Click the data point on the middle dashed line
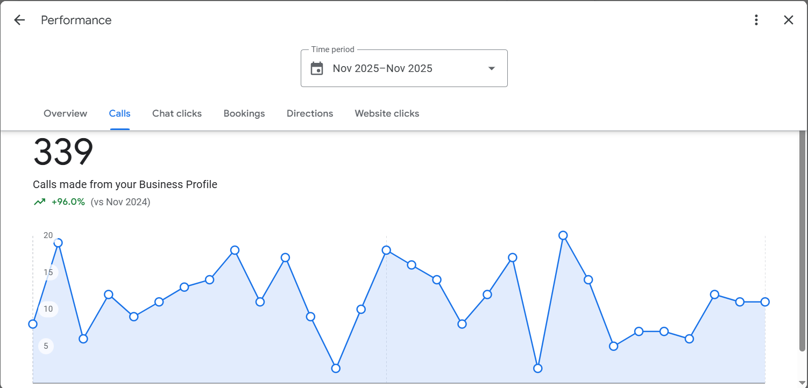The width and height of the screenshot is (808, 388). [x=386, y=250]
